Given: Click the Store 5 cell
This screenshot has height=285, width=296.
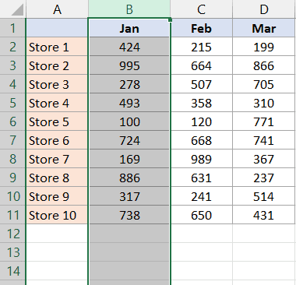Looking at the screenshot, I should [x=57, y=121].
